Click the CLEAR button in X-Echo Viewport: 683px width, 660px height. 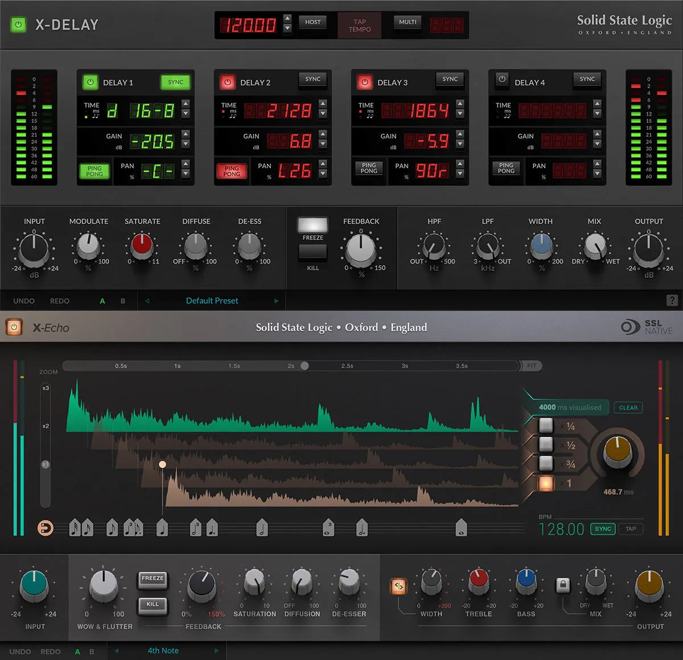(628, 407)
